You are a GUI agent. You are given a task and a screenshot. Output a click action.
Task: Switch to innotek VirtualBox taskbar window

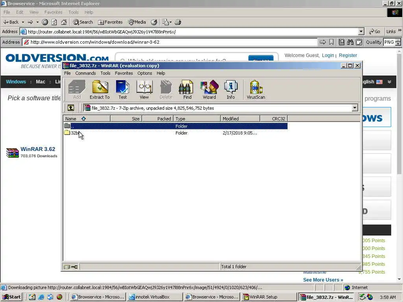pyautogui.click(x=155, y=297)
